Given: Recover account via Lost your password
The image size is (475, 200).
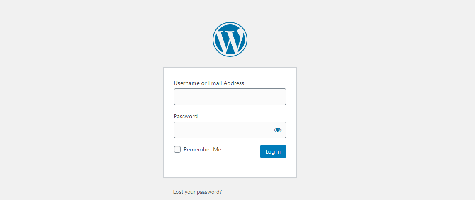Looking at the screenshot, I should 198,192.
